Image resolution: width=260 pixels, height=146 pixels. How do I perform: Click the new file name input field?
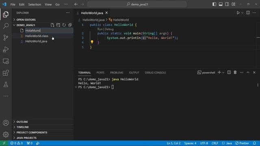click(x=49, y=30)
